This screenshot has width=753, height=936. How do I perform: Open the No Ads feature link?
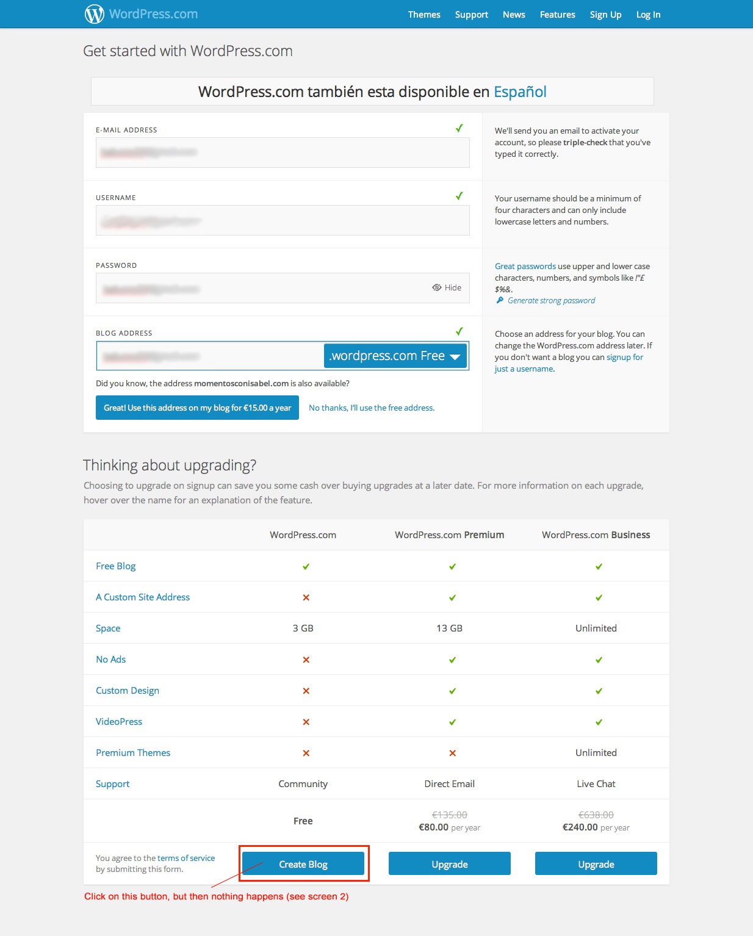(110, 659)
